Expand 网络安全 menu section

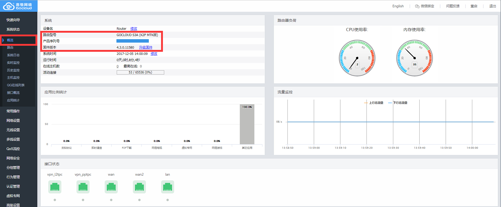(13, 158)
